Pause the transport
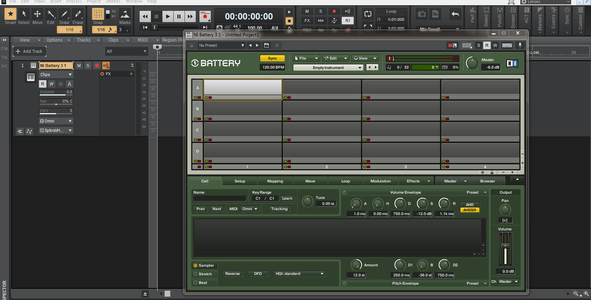 pos(179,16)
